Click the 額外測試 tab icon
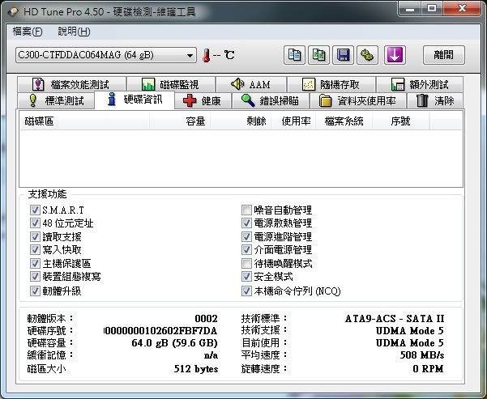 [x=398, y=84]
